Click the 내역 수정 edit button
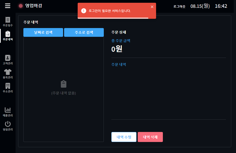 coord(124,137)
